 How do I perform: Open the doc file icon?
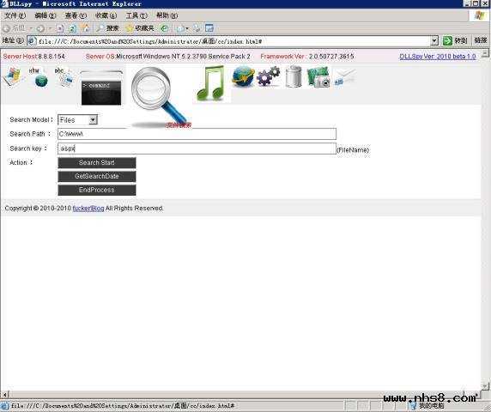point(64,77)
